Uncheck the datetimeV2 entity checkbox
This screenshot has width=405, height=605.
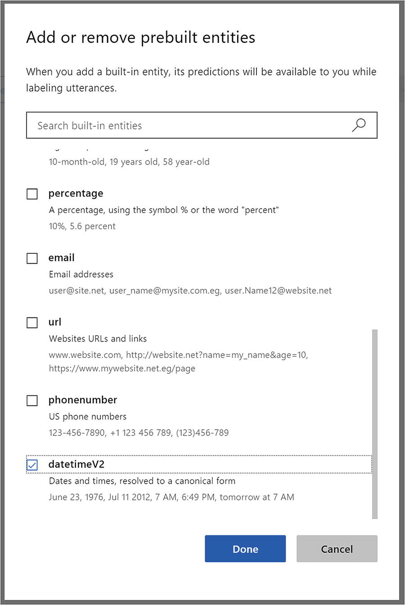coord(32,465)
